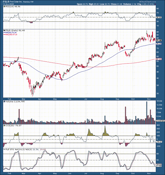Click the Chg -2.80 (-3.33%) value
Viewport: 165px width, 175px height.
pos(146,4)
